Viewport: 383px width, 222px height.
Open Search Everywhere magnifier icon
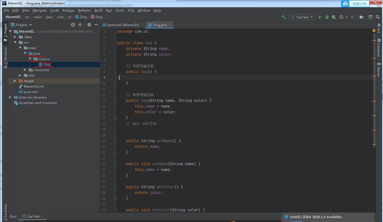pyautogui.click(x=378, y=17)
